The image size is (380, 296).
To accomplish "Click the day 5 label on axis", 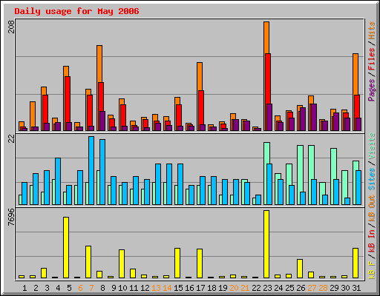I will tap(69, 288).
